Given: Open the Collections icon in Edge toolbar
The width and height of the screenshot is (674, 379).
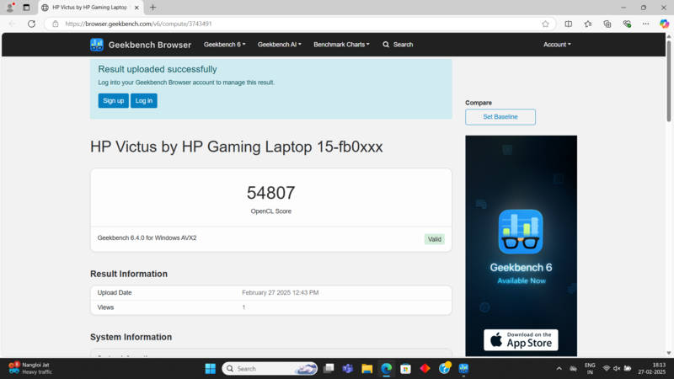Looking at the screenshot, I should (x=607, y=24).
